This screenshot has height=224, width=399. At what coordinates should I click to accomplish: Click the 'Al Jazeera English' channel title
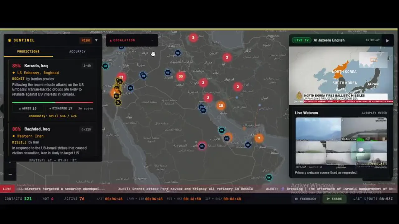tap(329, 40)
